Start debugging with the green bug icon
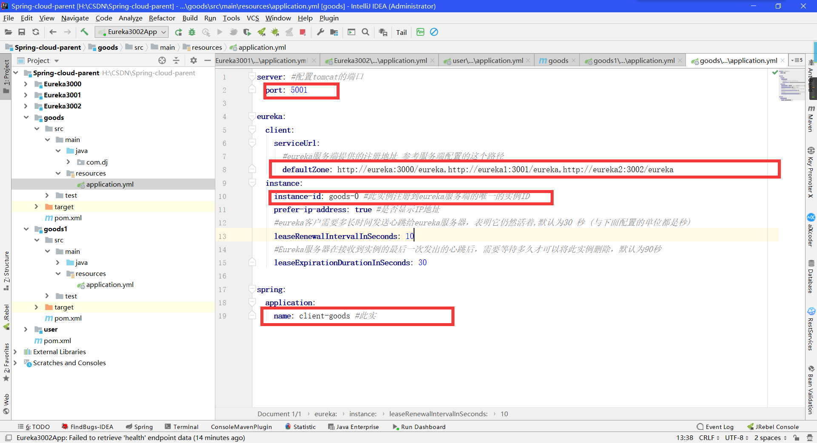 (192, 32)
